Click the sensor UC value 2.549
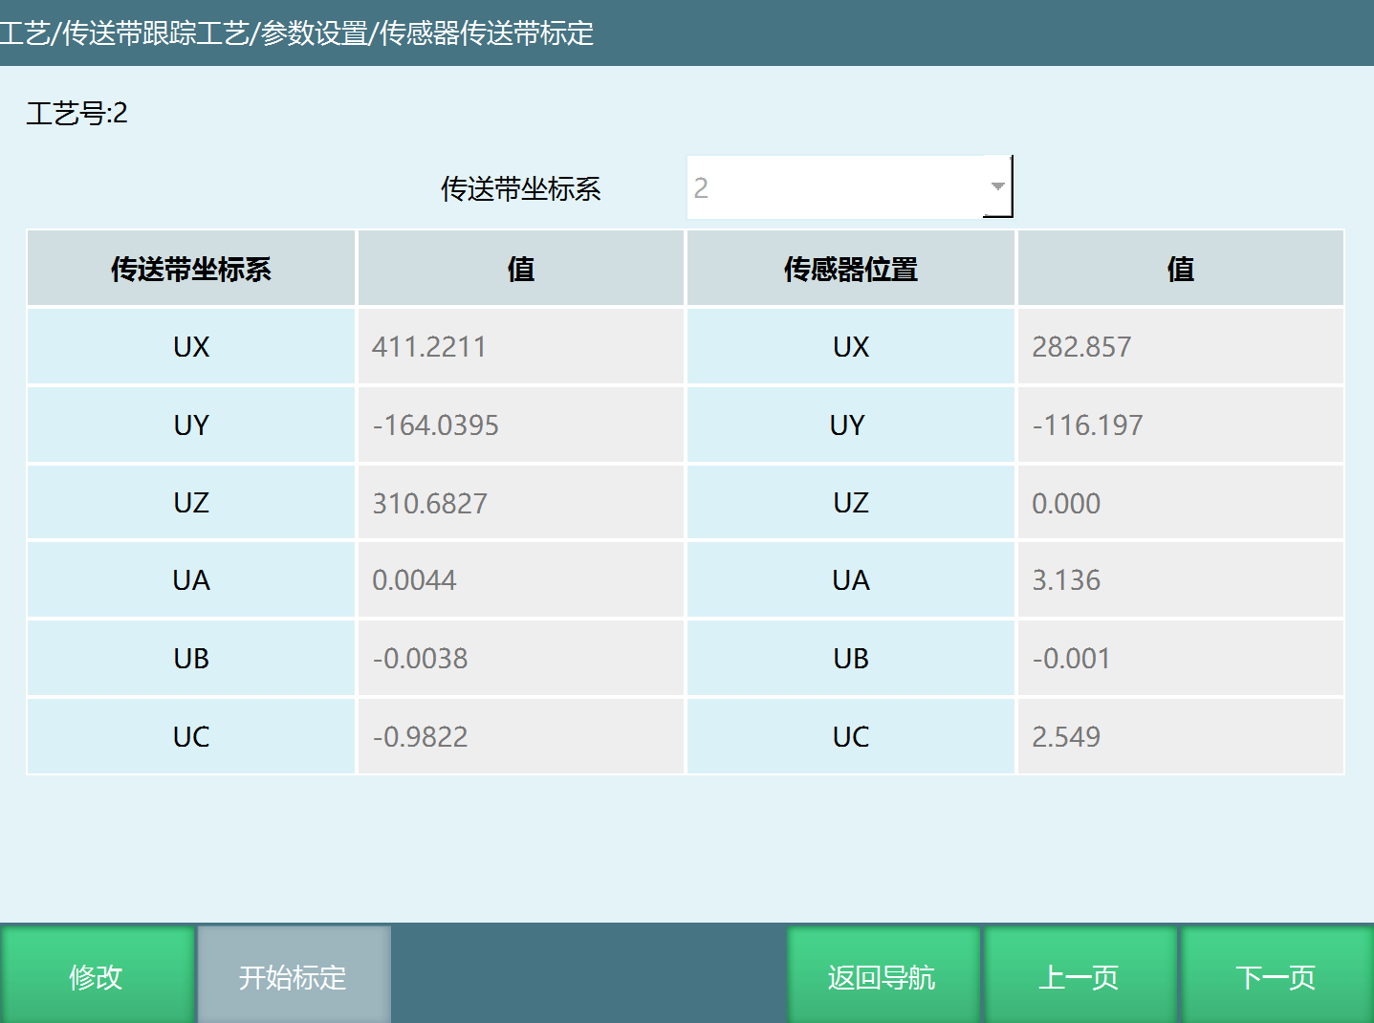 pyautogui.click(x=1180, y=736)
